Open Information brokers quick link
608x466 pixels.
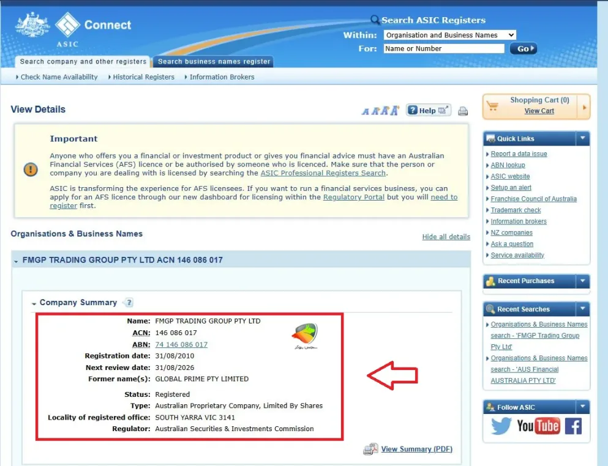(519, 221)
